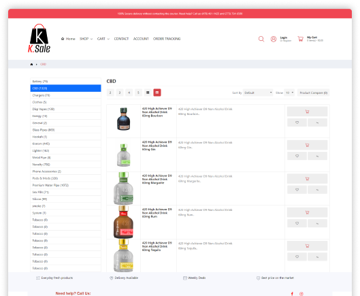Click the Login link in the header
Viewport: 360px width, 296px height.
[284, 37]
